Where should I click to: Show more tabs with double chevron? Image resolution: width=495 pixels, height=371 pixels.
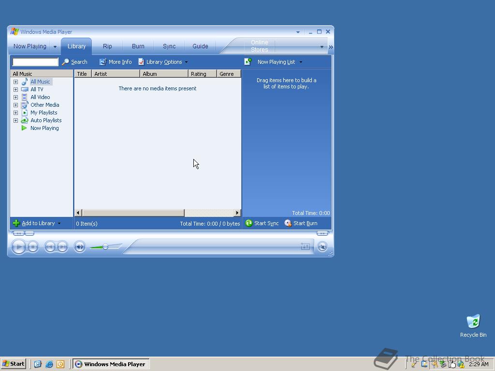click(x=331, y=47)
